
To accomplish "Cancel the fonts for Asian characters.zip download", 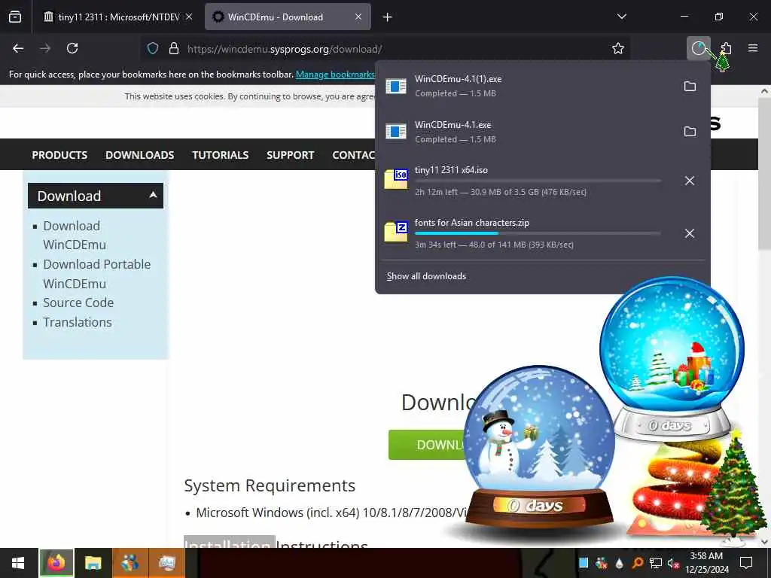I will click(x=690, y=233).
